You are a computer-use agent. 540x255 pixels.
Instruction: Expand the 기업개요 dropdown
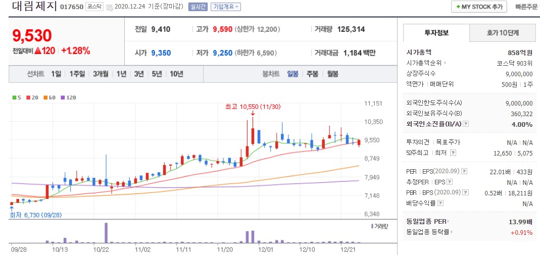pos(226,7)
